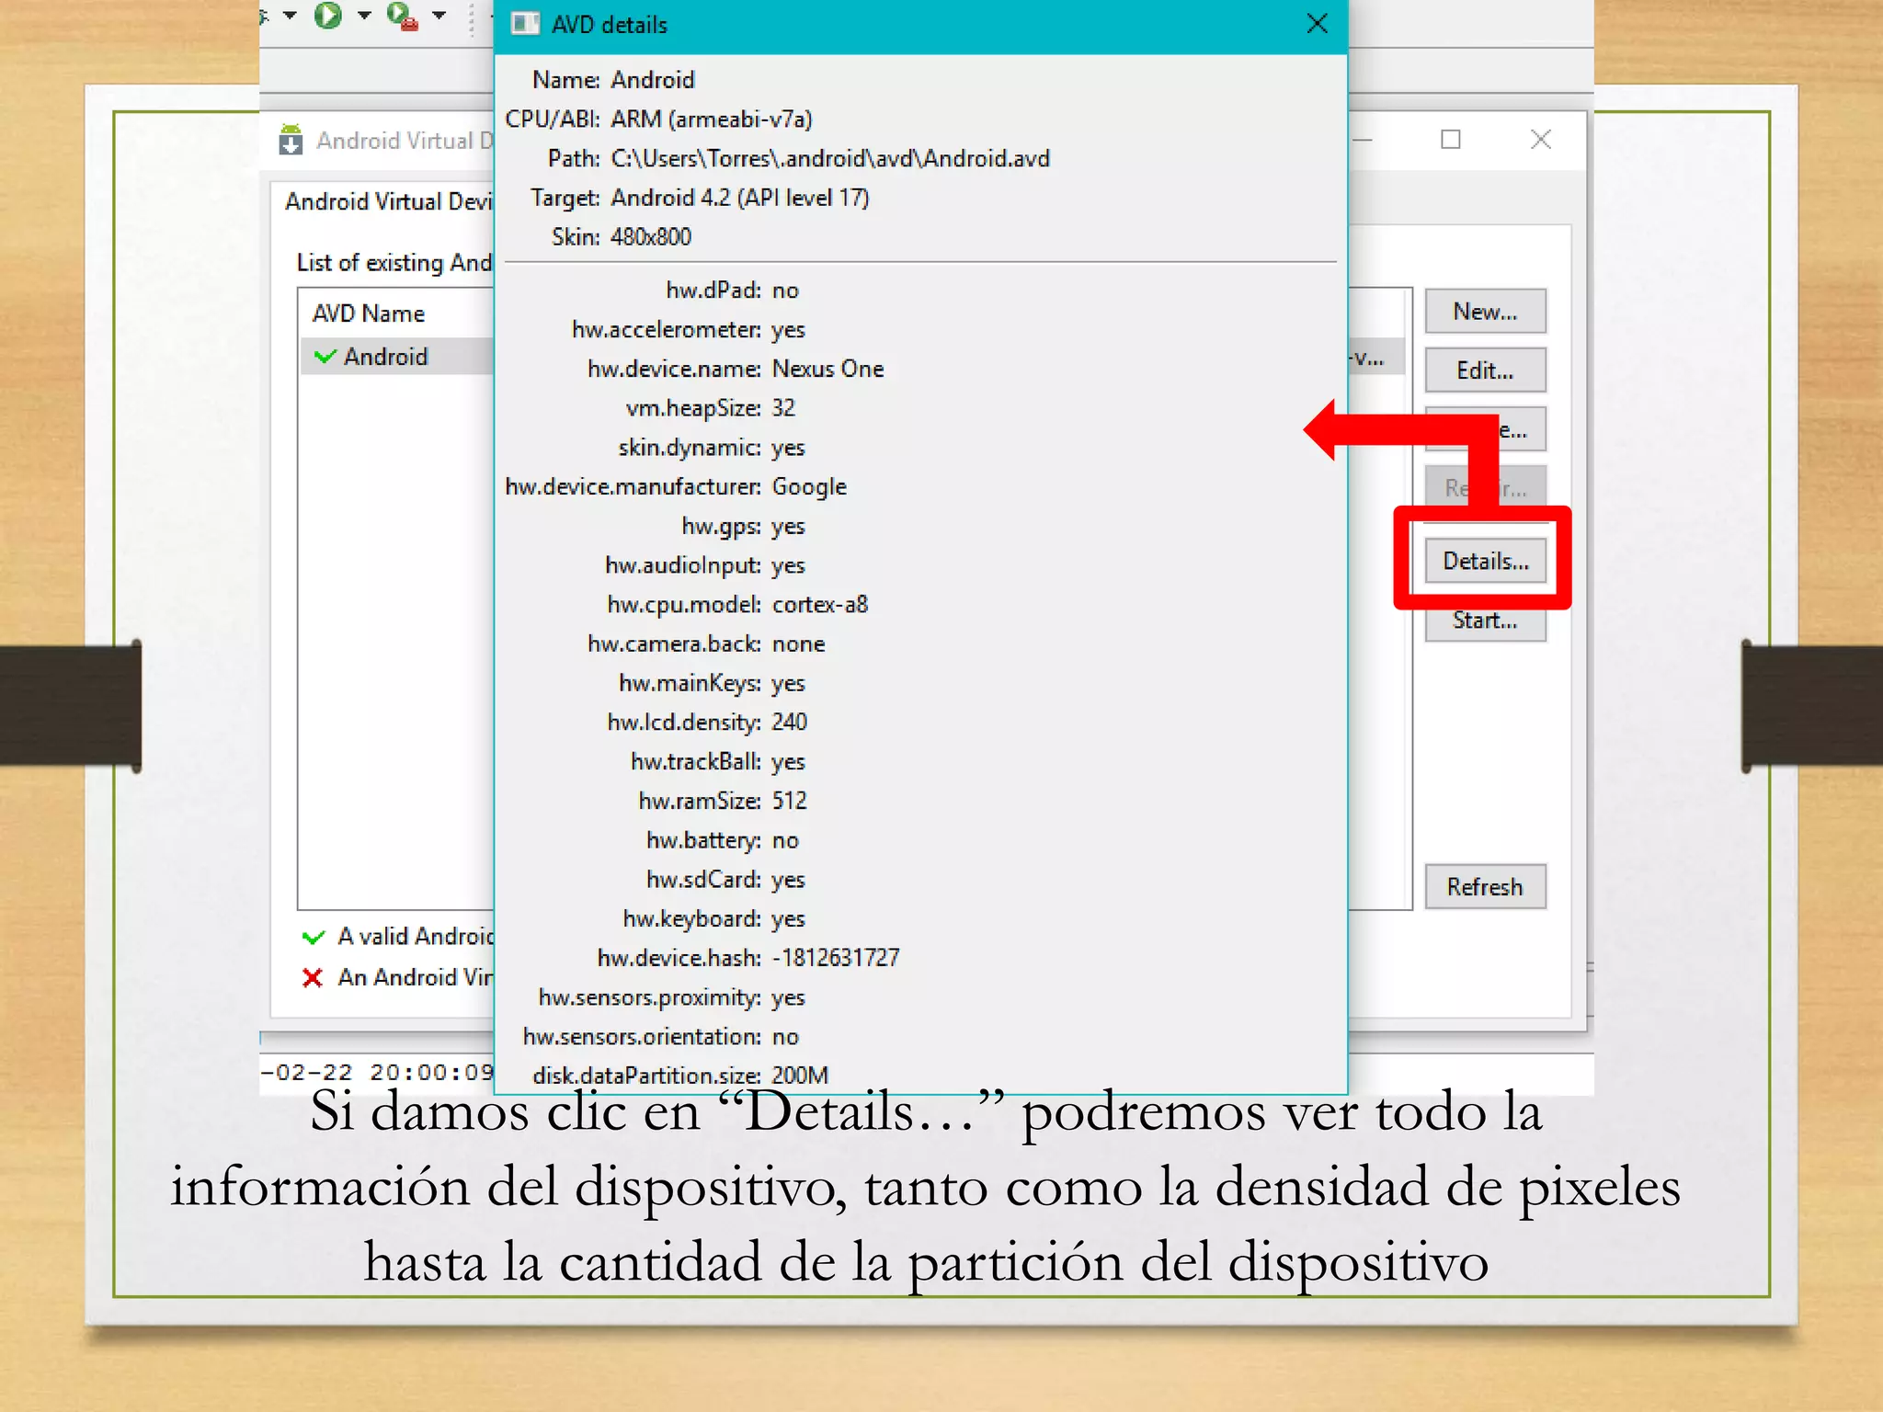1883x1412 pixels.
Task: Expand dropdown beside the Run toolbox icon
Action: [x=439, y=15]
